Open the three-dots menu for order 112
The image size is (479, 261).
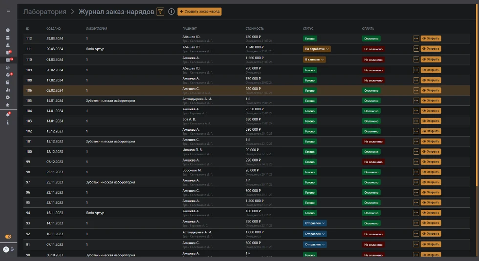click(x=416, y=39)
